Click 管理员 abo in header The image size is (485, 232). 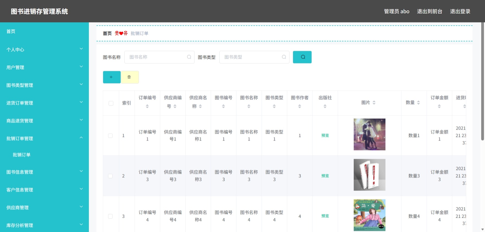pos(396,11)
